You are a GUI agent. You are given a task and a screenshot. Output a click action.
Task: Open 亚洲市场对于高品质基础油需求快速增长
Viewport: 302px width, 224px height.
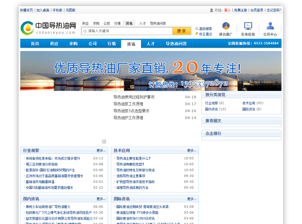tap(54, 176)
